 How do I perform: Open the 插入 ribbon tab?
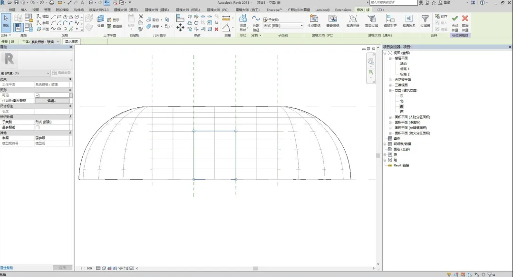coord(24,10)
